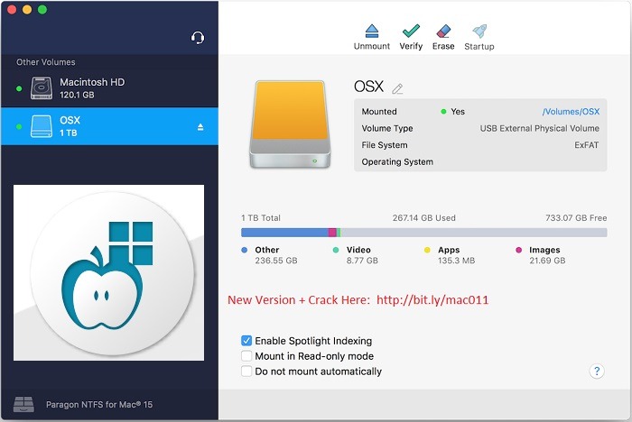The image size is (632, 422).
Task: Click the archive drawer icon at bottom left
Action: click(x=23, y=404)
